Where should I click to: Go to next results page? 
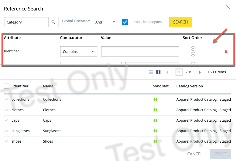pos(200,72)
